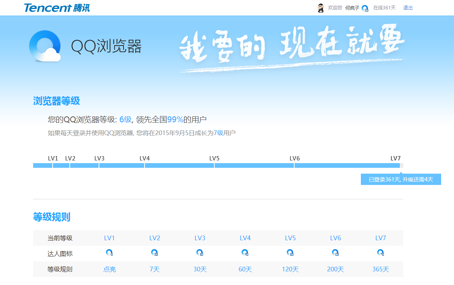The width and height of the screenshot is (454, 285).
Task: Click the 在线361天 status text
Action: pyautogui.click(x=384, y=8)
